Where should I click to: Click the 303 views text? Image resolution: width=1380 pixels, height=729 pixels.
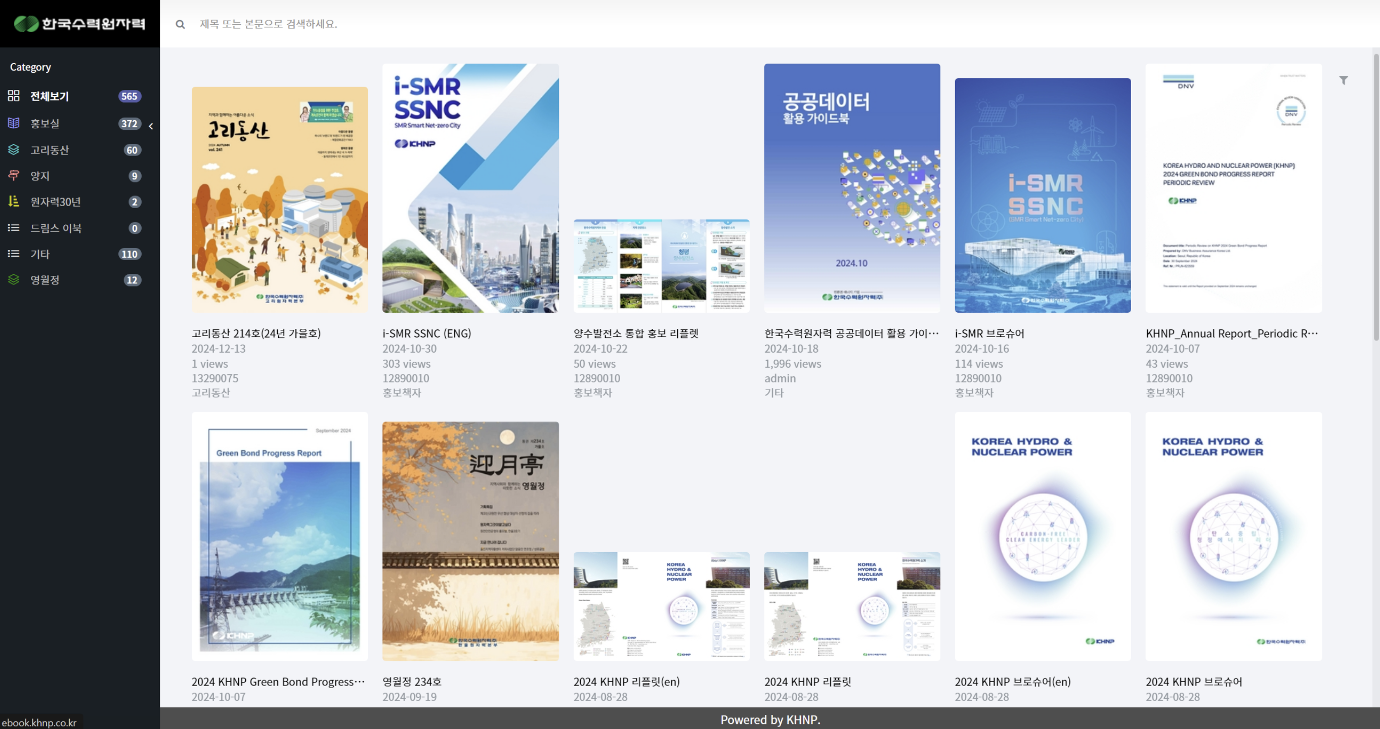pyautogui.click(x=406, y=364)
